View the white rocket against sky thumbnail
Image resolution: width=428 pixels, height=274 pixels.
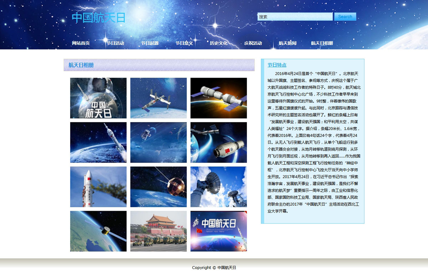point(98,187)
